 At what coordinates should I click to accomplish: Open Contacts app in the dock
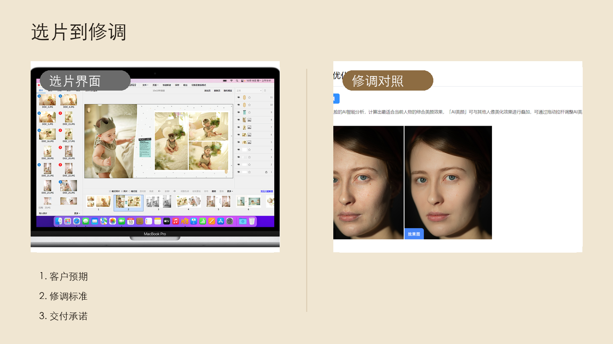140,221
